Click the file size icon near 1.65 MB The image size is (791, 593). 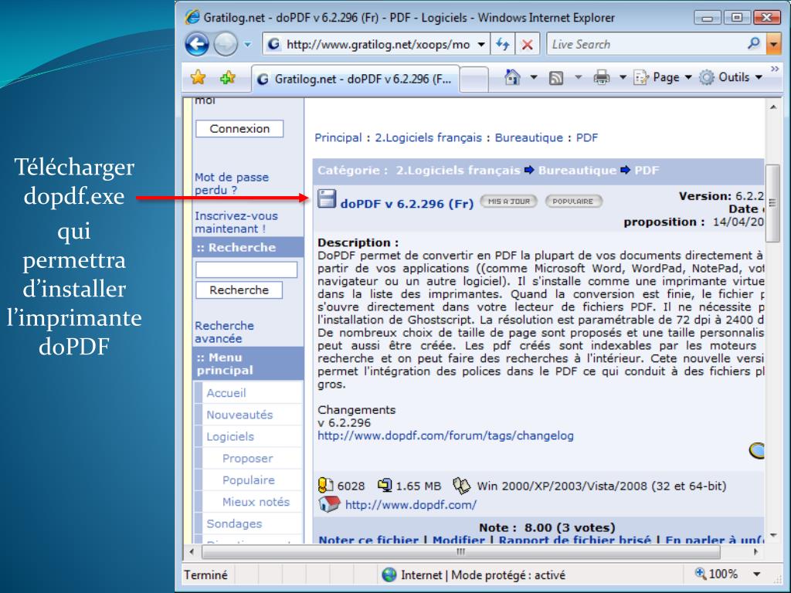click(385, 485)
